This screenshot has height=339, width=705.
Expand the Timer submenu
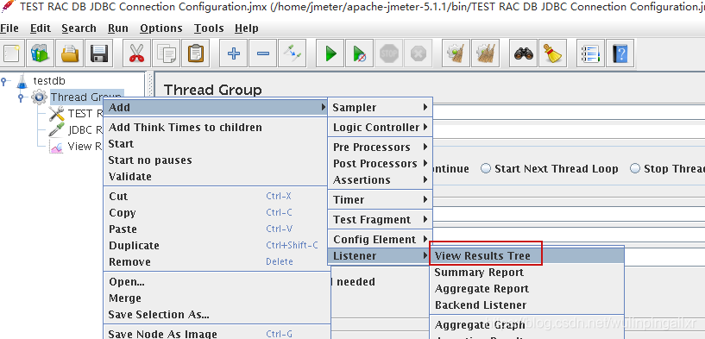380,199
